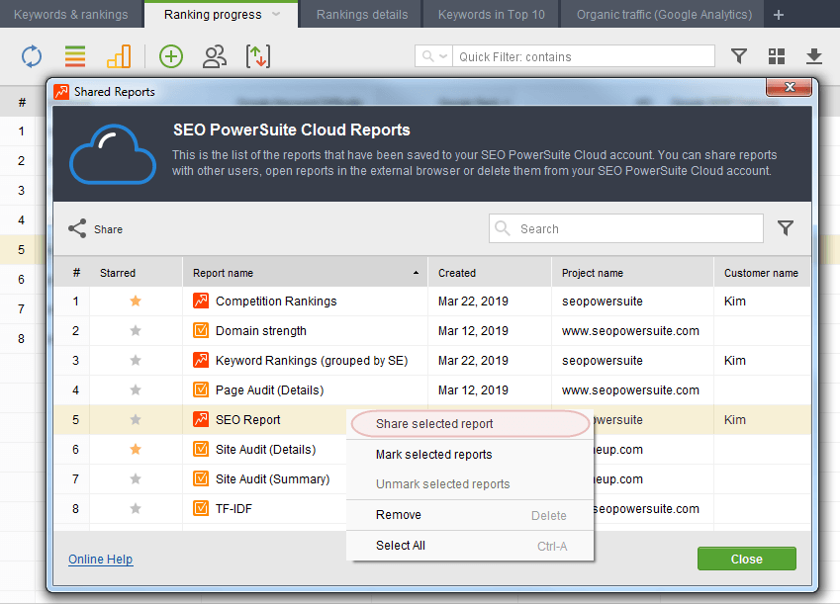Click the download icon in main toolbar
The height and width of the screenshot is (604, 840).
813,56
